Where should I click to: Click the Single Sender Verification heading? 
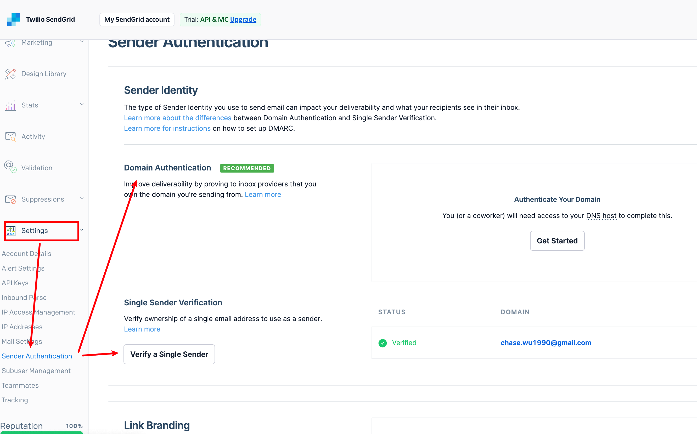tap(173, 302)
